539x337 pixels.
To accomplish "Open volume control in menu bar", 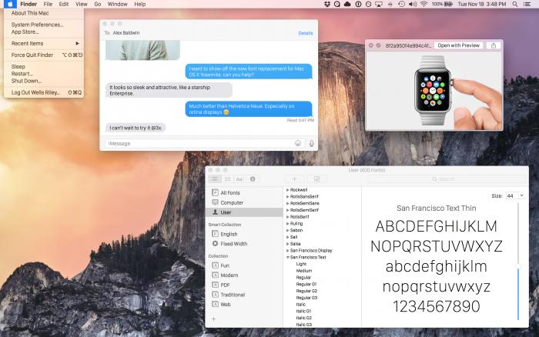I will pyautogui.click(x=413, y=4).
